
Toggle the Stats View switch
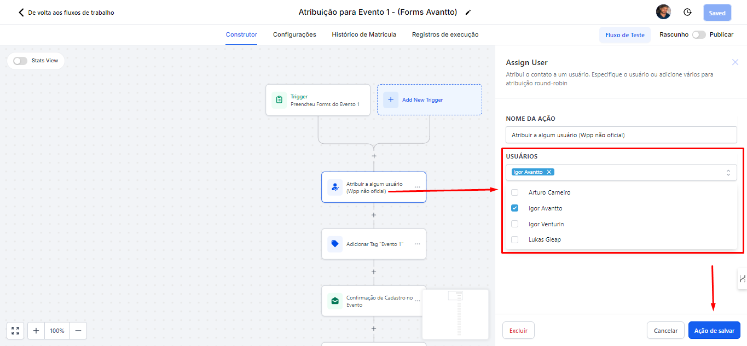pos(20,61)
